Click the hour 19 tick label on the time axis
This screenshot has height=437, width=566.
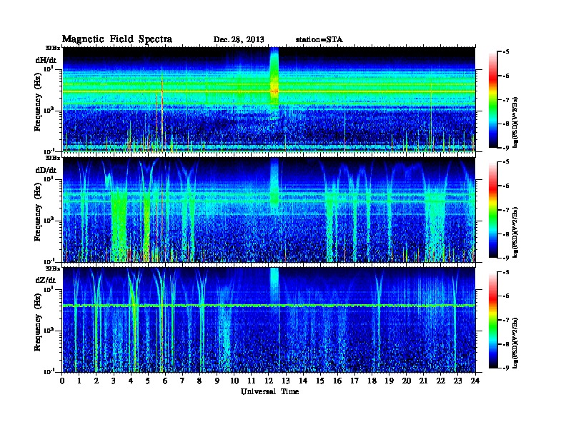[x=389, y=381]
